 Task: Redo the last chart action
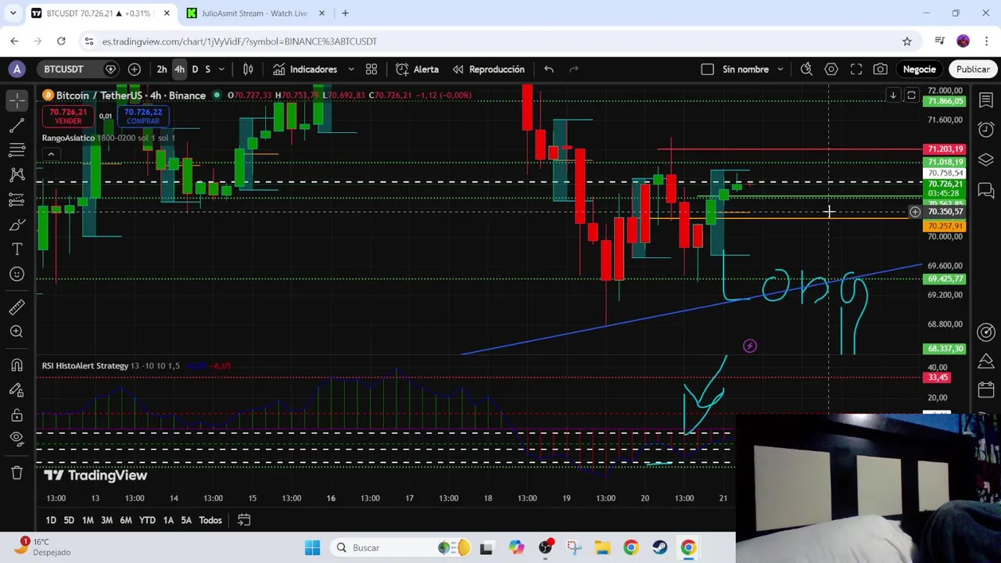click(x=574, y=70)
